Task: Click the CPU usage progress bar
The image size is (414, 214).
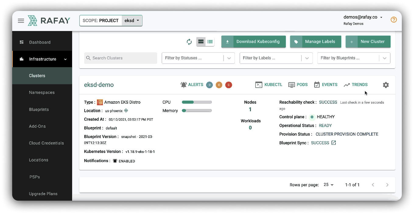Action: [197, 102]
